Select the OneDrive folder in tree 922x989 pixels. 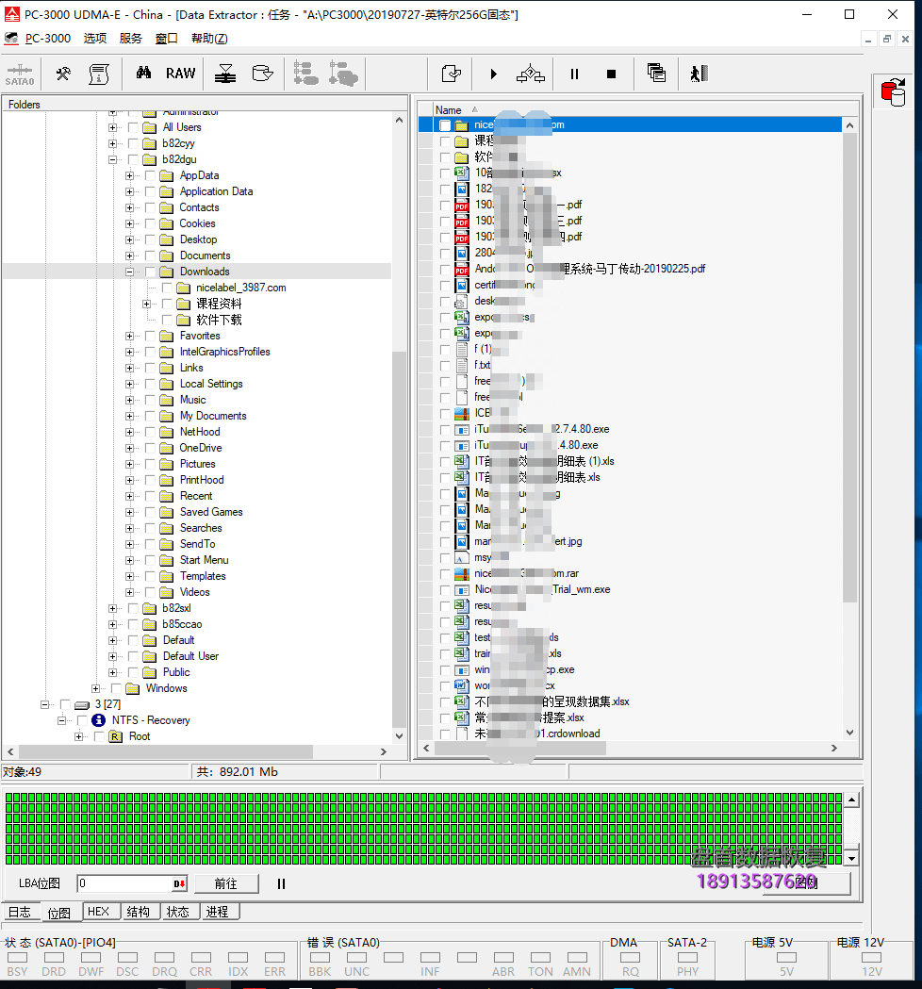(x=201, y=448)
